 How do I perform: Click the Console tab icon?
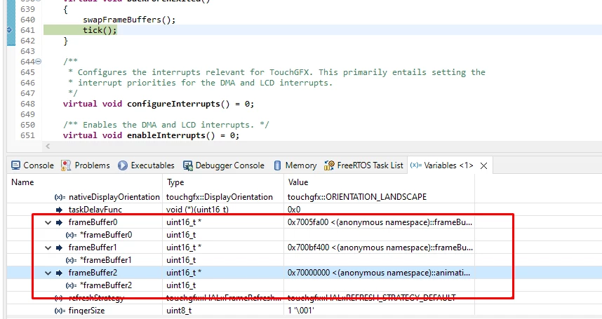tap(15, 165)
